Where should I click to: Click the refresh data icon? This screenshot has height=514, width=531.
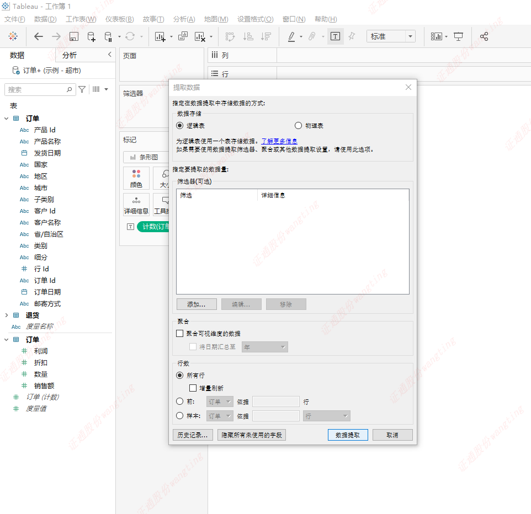point(130,36)
